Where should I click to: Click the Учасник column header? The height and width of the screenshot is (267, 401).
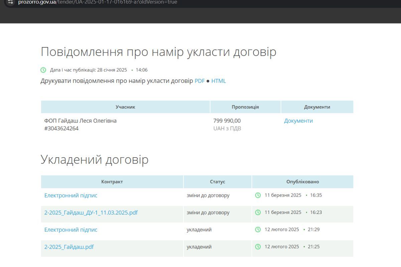click(125, 107)
